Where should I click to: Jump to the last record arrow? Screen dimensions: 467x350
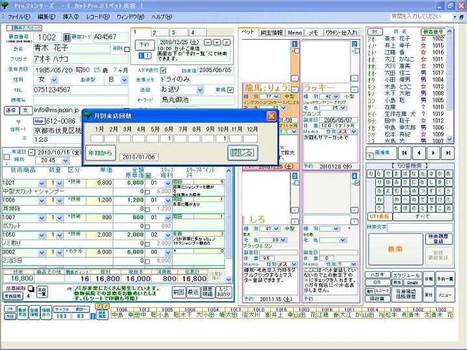[x=447, y=153]
